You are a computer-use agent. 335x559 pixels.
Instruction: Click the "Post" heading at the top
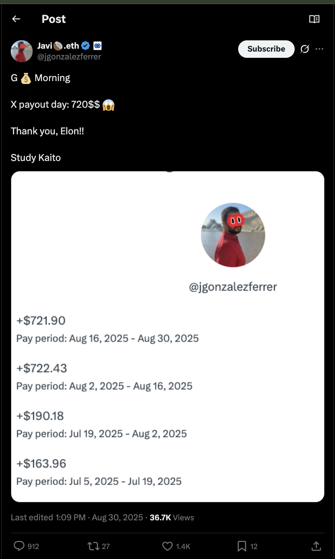tap(54, 19)
